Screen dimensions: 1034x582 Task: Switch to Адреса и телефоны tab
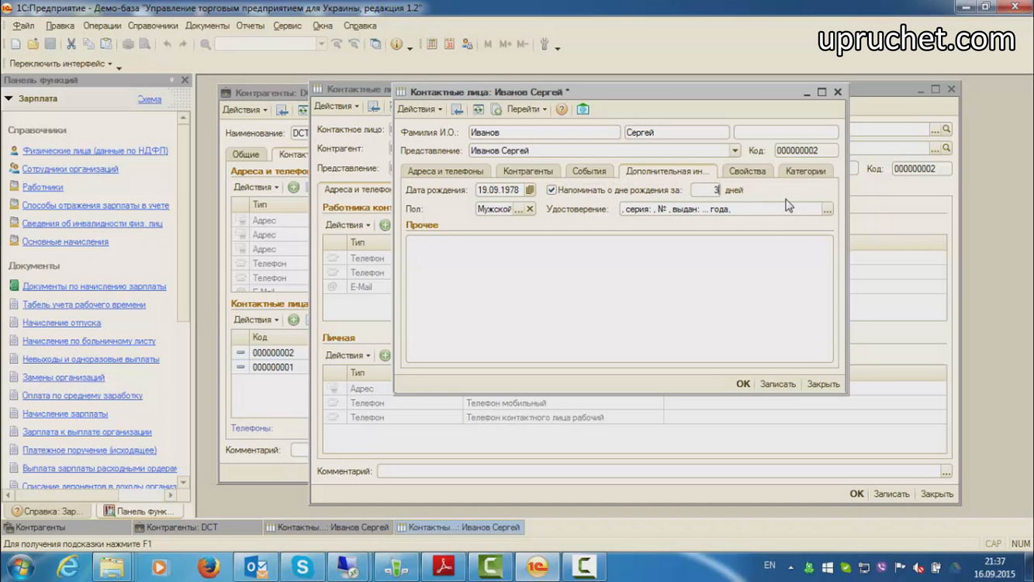445,171
